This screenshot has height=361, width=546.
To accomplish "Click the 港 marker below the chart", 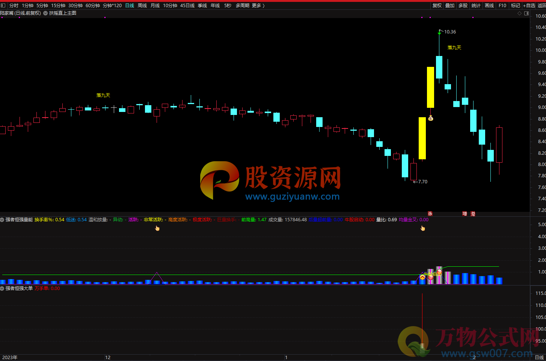I will click(x=473, y=214).
